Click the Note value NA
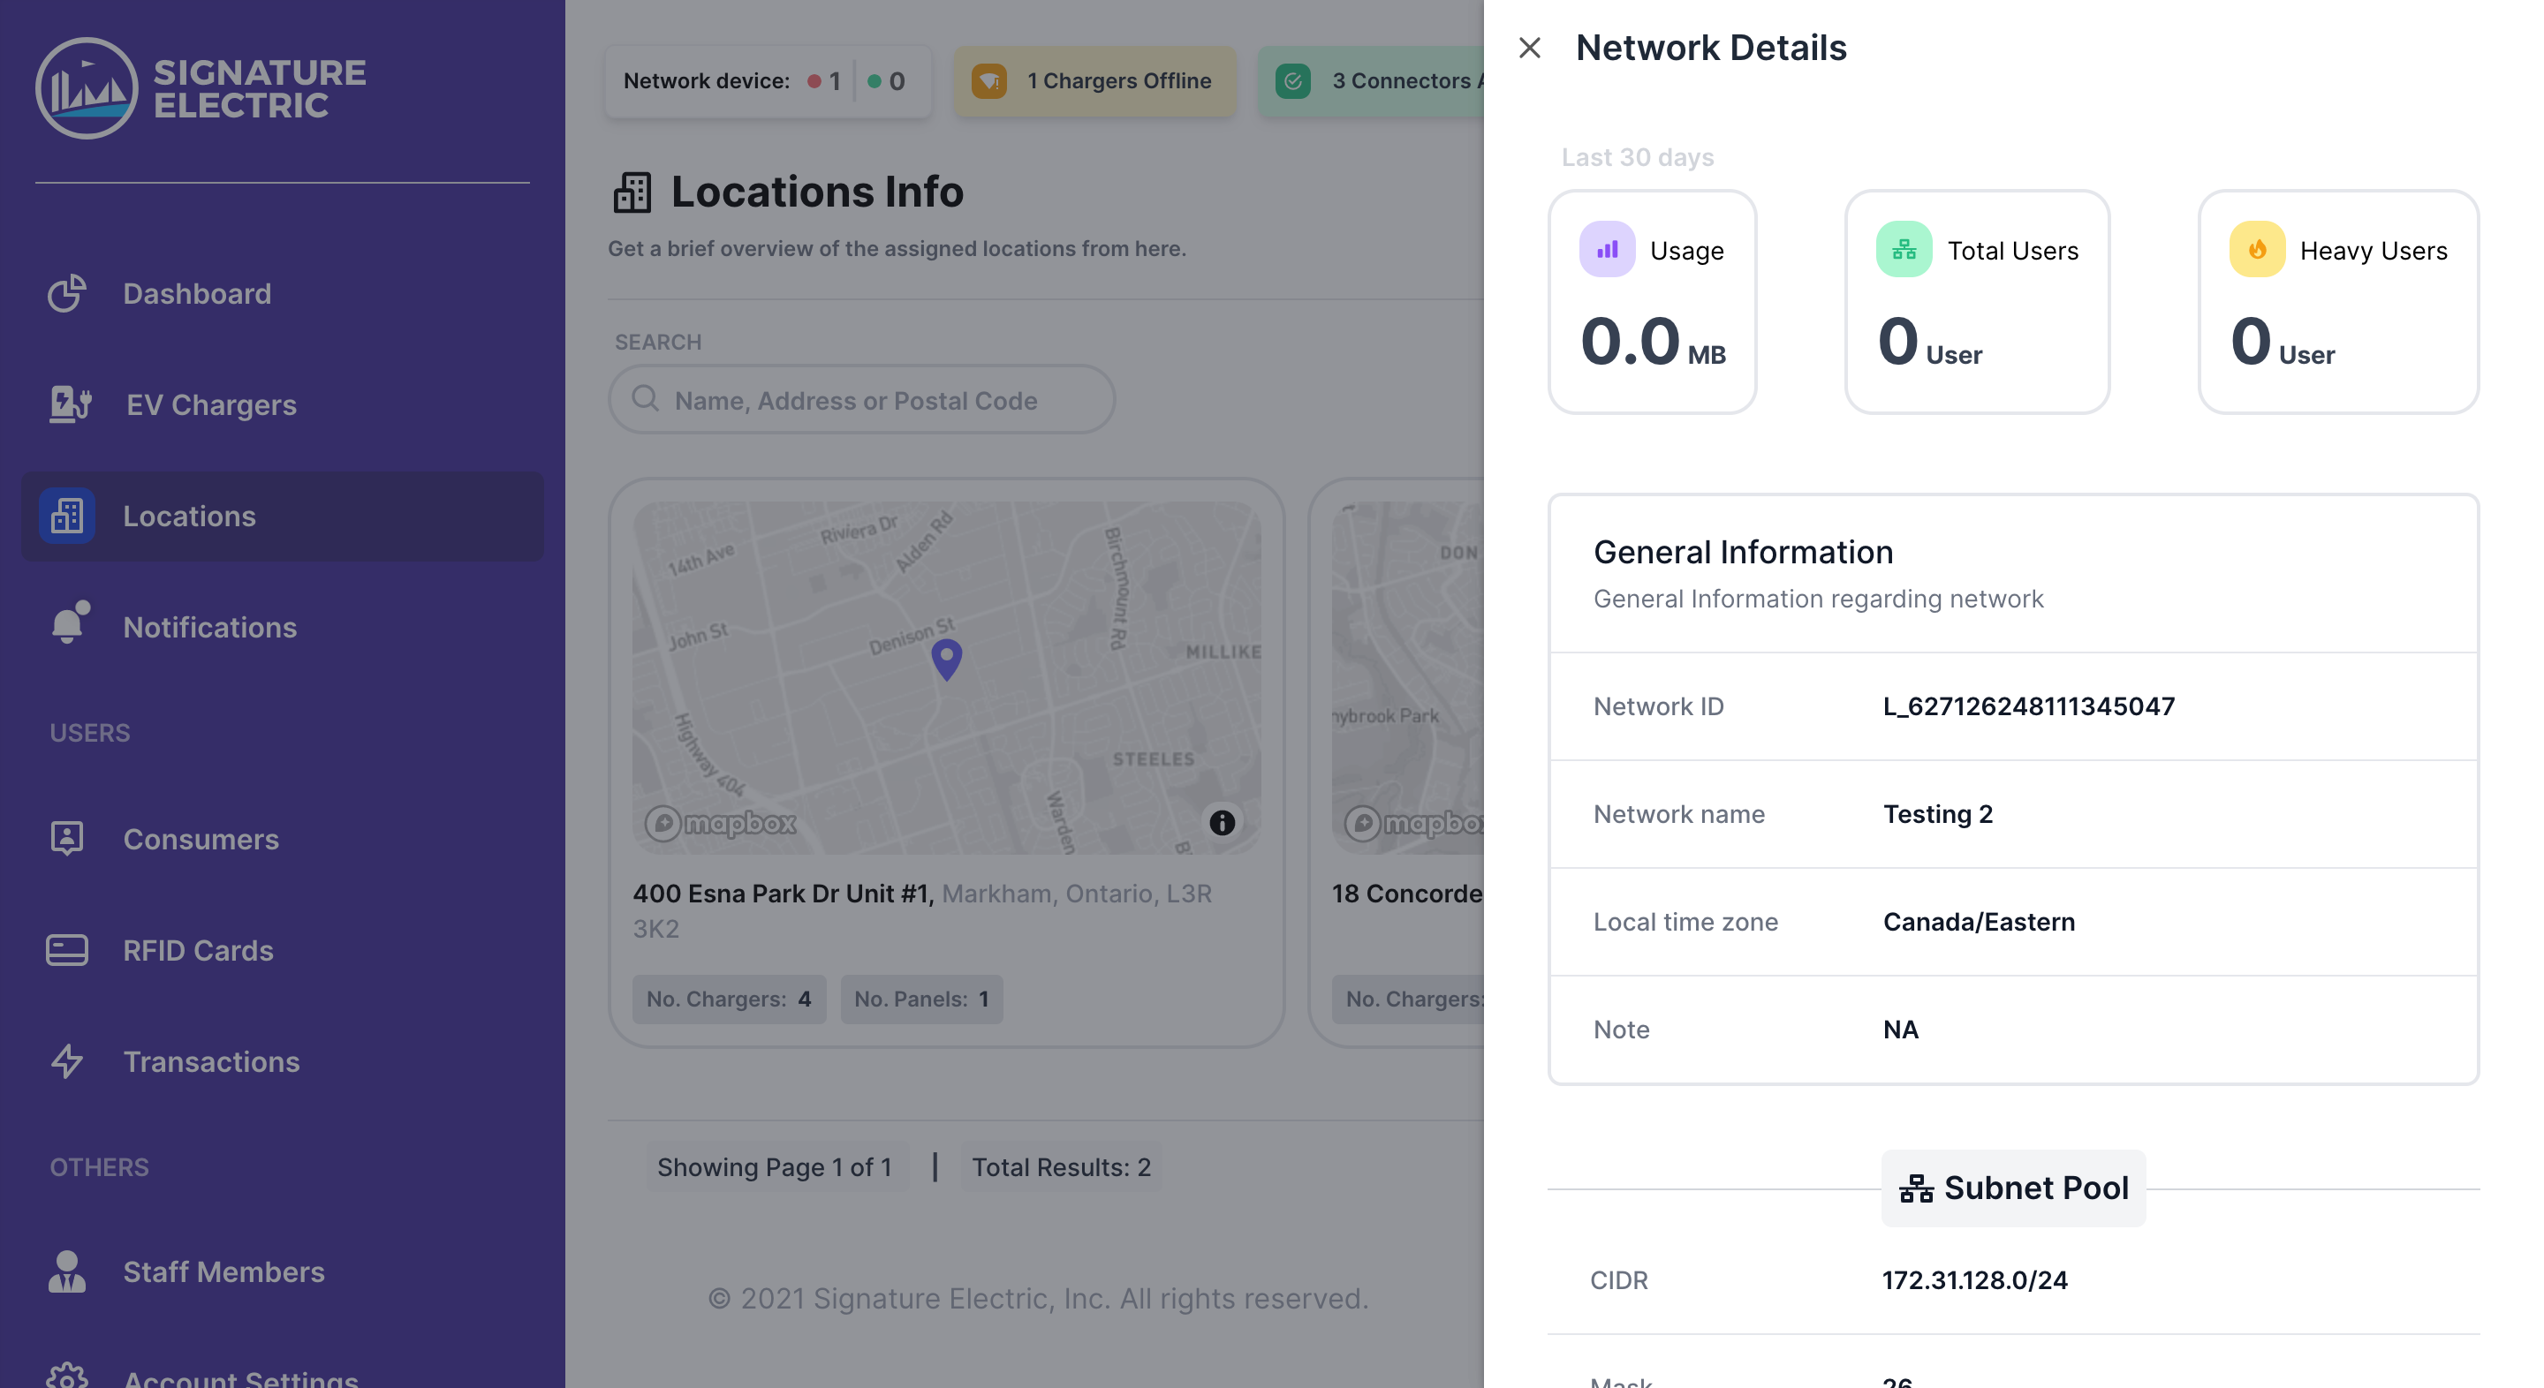Image resolution: width=2544 pixels, height=1388 pixels. point(1900,1030)
